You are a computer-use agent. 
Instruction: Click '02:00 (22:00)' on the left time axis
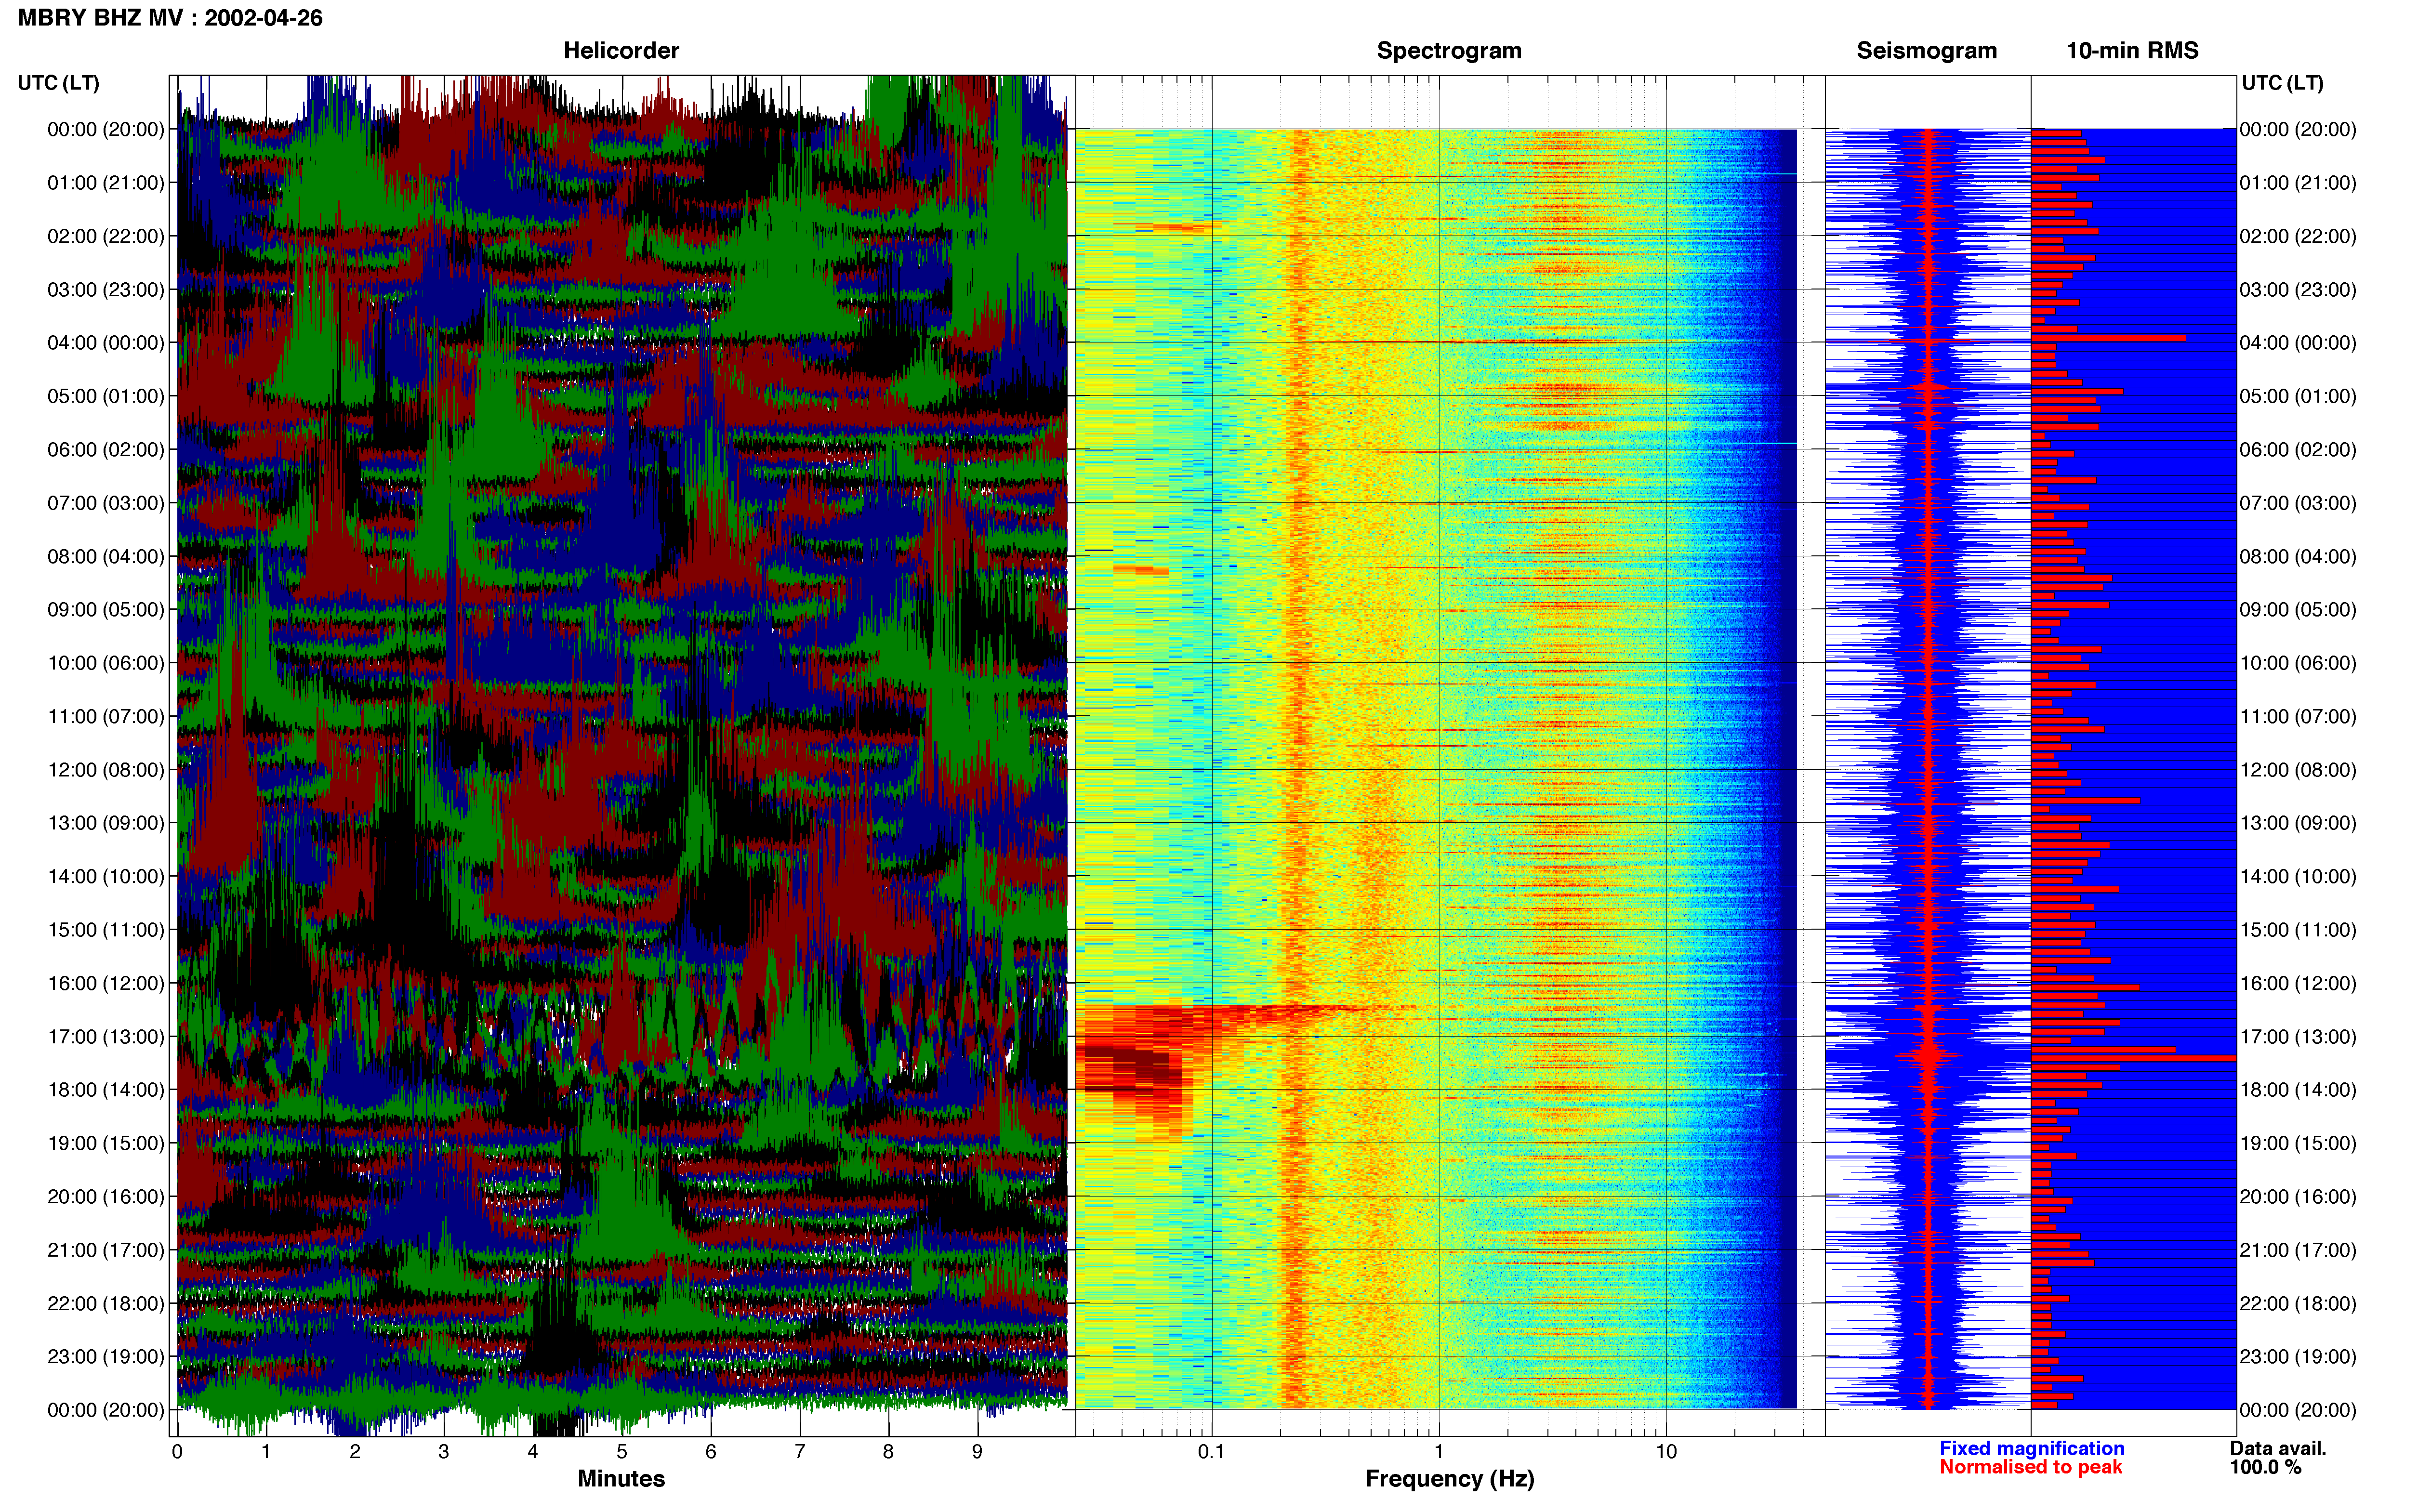tap(106, 236)
